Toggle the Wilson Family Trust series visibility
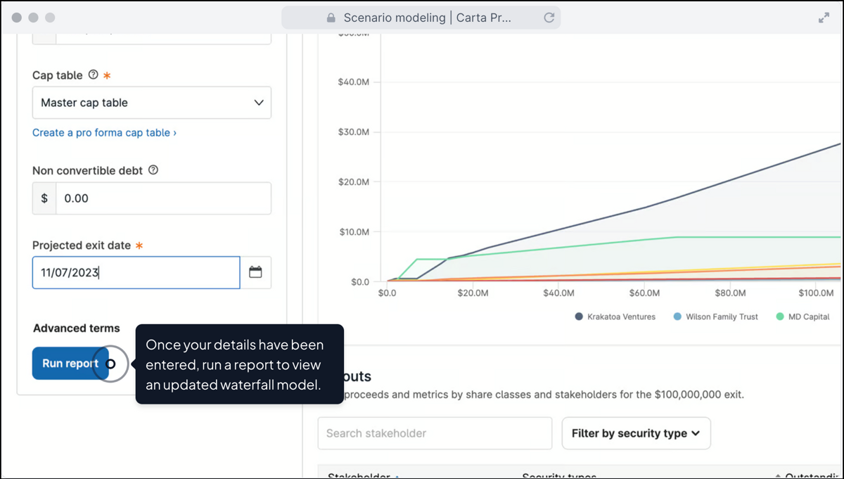This screenshot has height=479, width=844. [715, 317]
